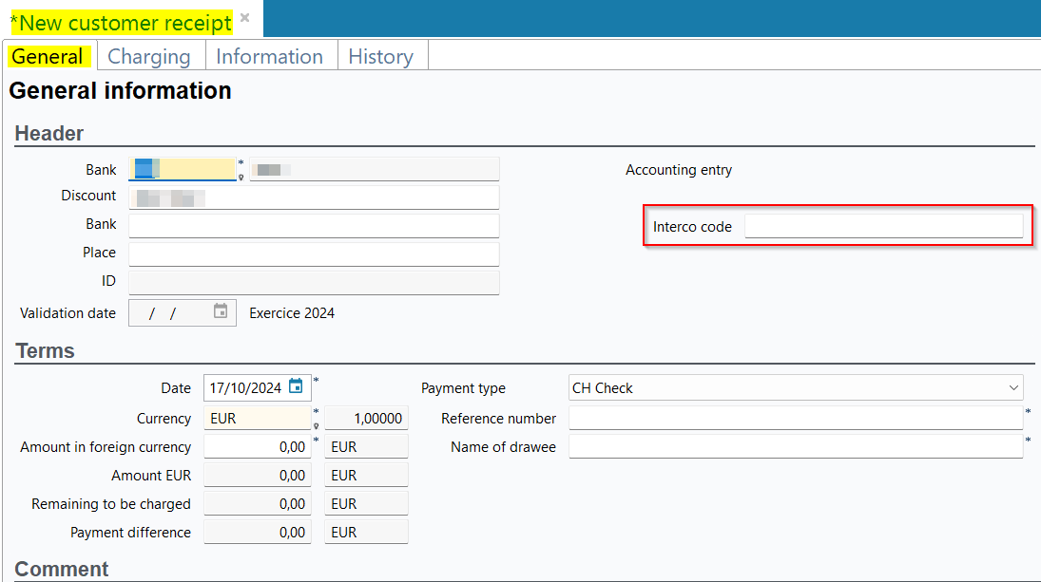Screen dimensions: 1041x582
Task: Click the Amount in foreign currency field
Action: 258,446
